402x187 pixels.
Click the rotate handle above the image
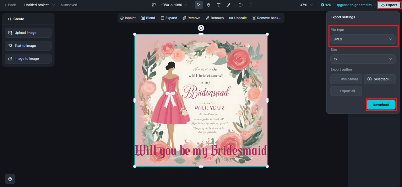point(201,28)
